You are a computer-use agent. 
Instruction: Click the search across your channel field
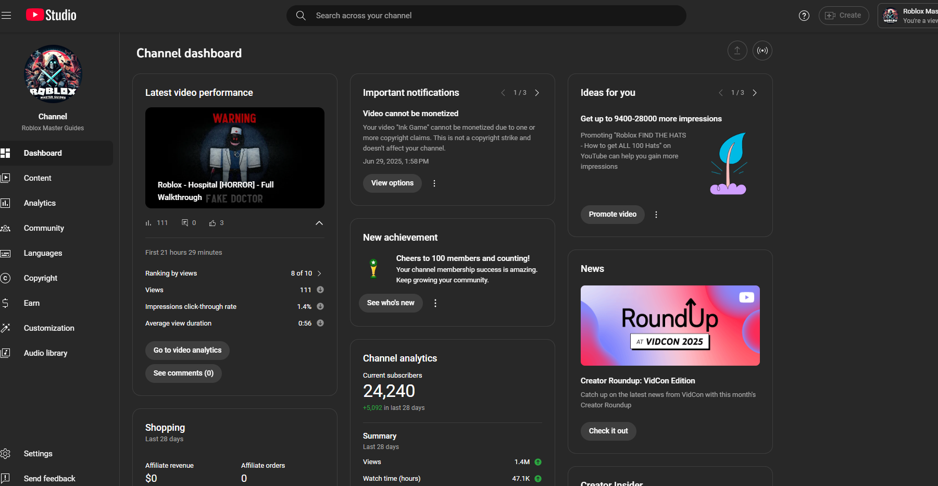pyautogui.click(x=486, y=16)
